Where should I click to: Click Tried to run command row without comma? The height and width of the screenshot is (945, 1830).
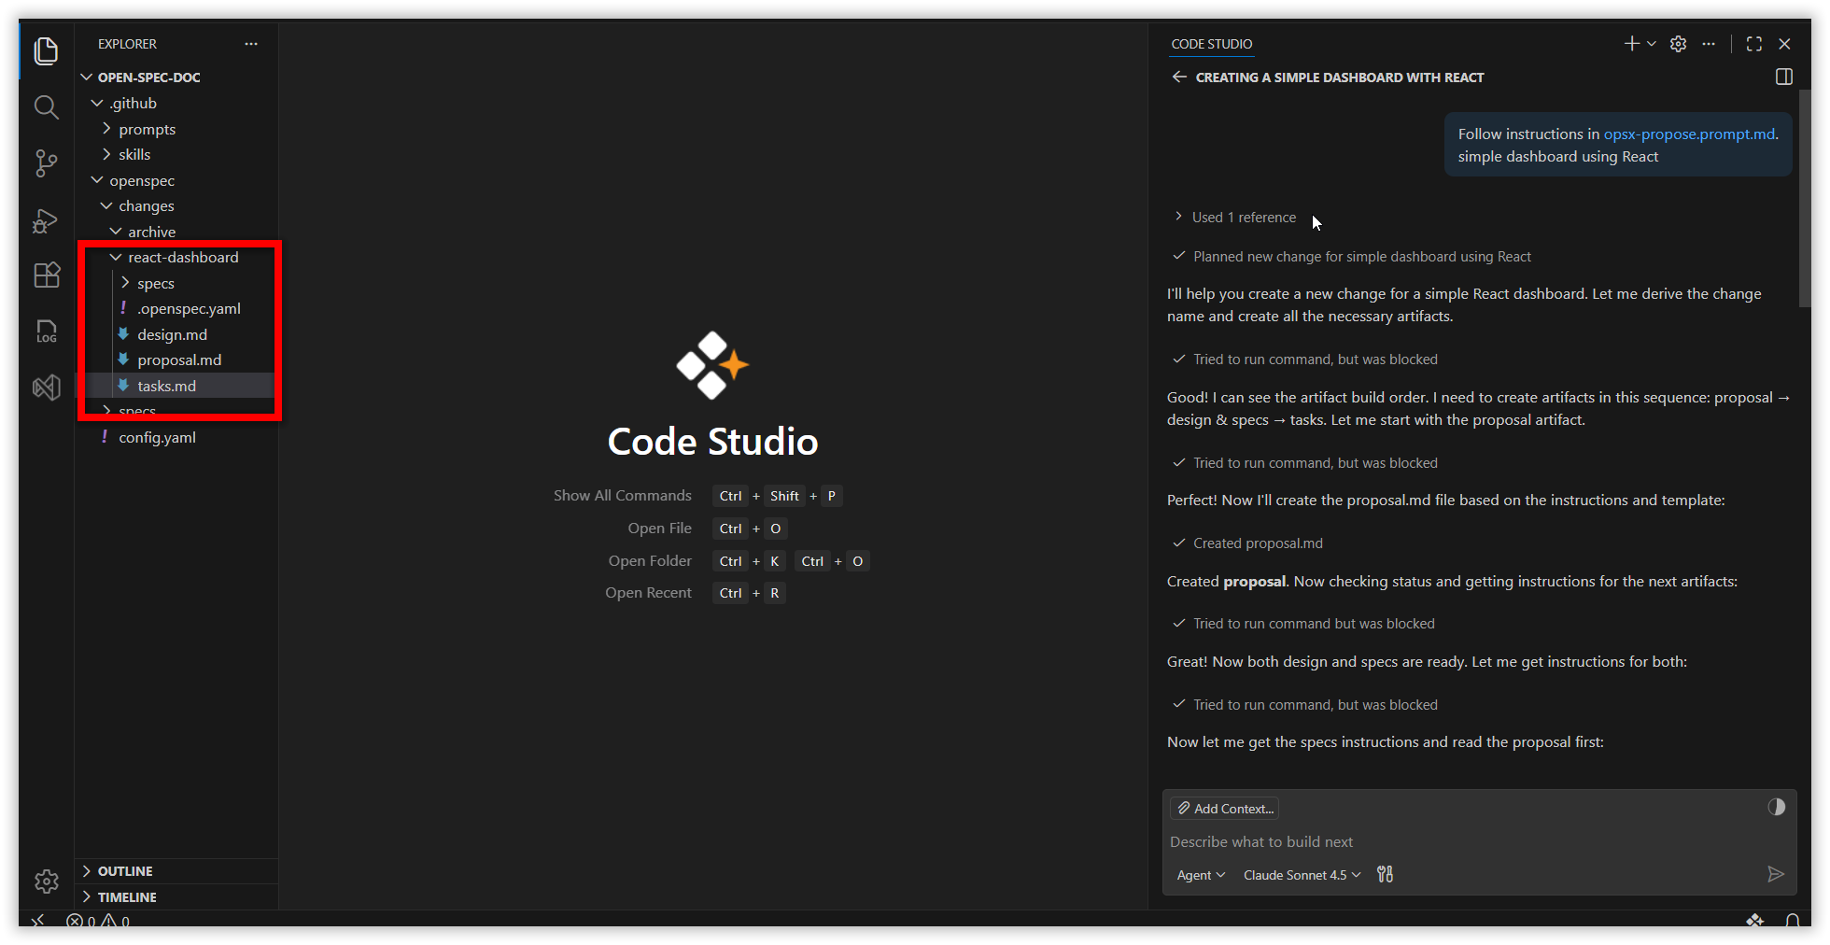[1303, 623]
